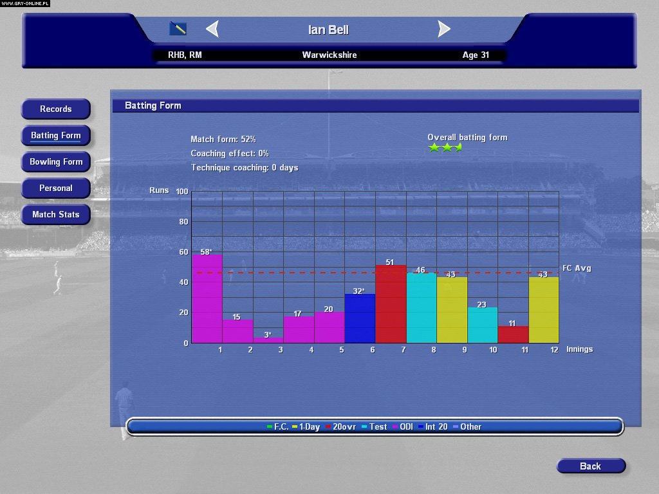The image size is (659, 494).
Task: Switch to Bowling Form page
Action: 56,162
